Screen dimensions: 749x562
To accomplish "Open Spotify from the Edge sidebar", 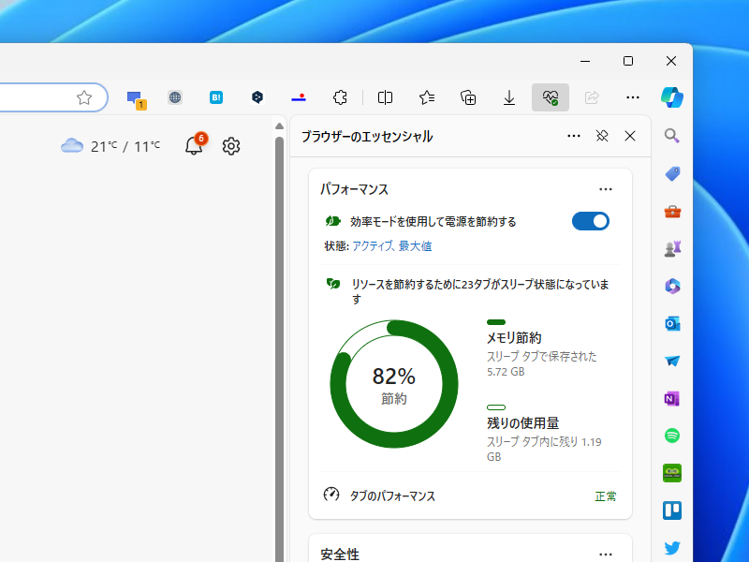I will [x=671, y=436].
